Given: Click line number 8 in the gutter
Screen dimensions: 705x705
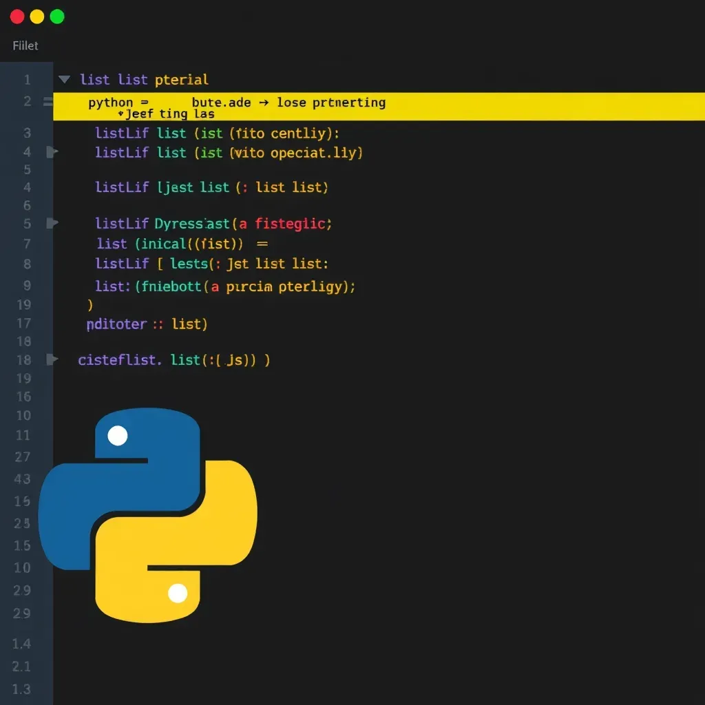Looking at the screenshot, I should pos(28,264).
